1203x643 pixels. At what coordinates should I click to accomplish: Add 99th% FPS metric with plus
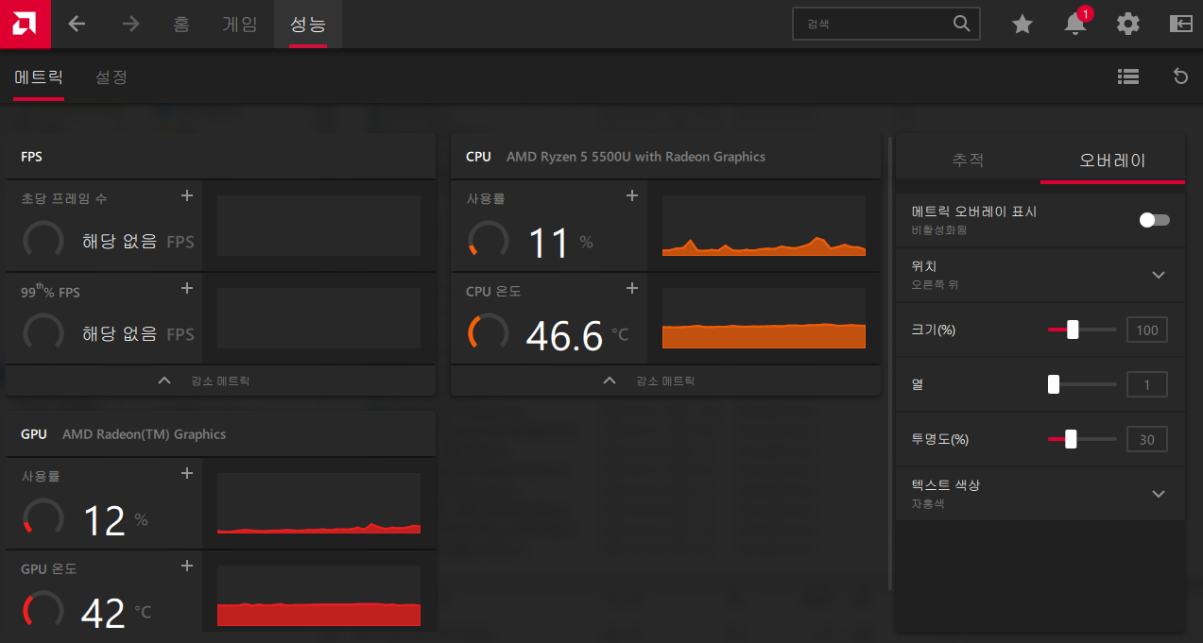coord(187,288)
